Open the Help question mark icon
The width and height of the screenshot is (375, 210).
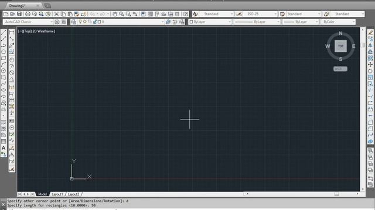[186, 14]
